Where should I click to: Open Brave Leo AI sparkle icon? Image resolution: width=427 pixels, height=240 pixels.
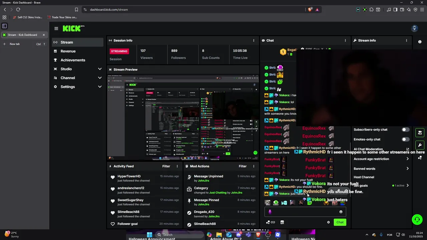pos(409,10)
